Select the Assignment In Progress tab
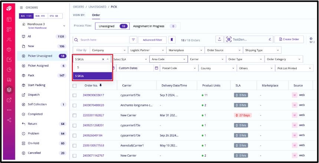Viewport: 319px width, 163px height. click(154, 26)
